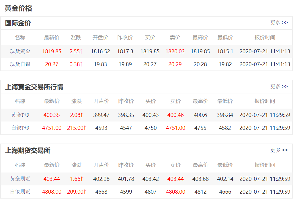Click the 黄金价格 page title
The image size is (293, 200).
coord(18,8)
